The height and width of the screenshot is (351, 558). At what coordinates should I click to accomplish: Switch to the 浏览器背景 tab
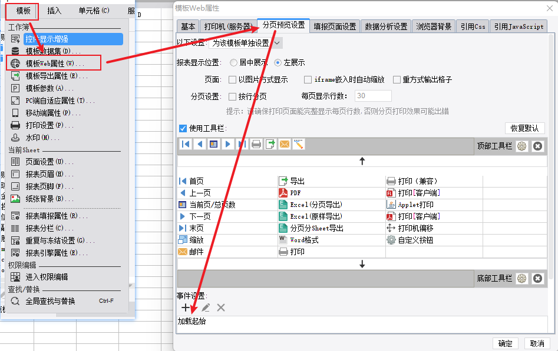click(x=434, y=26)
